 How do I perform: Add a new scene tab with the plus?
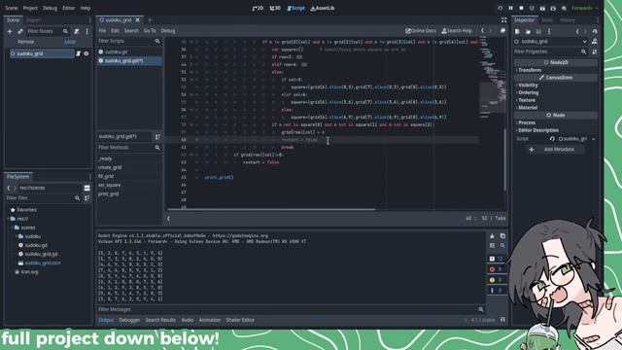tap(150, 19)
